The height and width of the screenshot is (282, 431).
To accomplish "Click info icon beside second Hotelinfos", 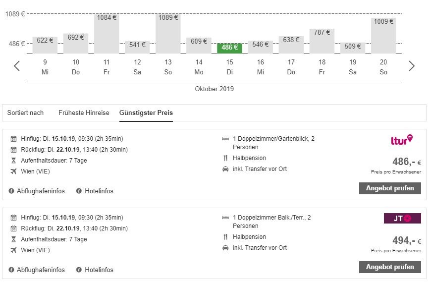I will 79,270.
